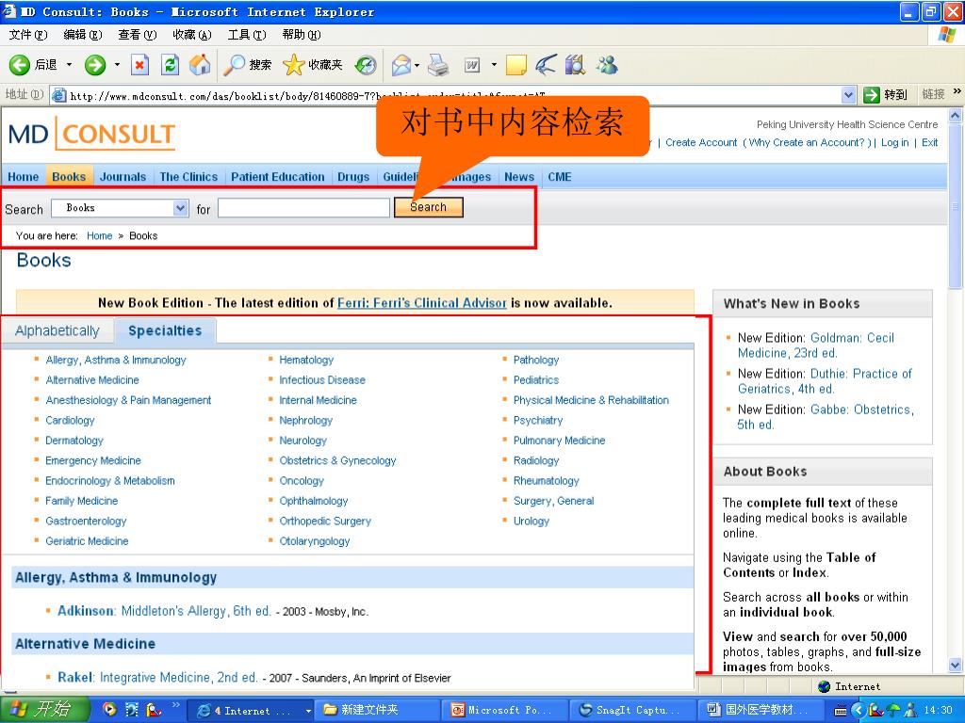Click the 转到 Go arrow button
965x723 pixels.
pos(886,95)
